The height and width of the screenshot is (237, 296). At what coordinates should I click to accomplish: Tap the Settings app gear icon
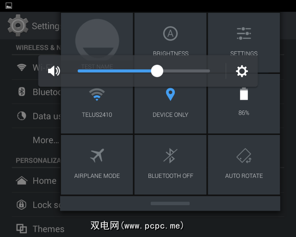click(x=18, y=25)
